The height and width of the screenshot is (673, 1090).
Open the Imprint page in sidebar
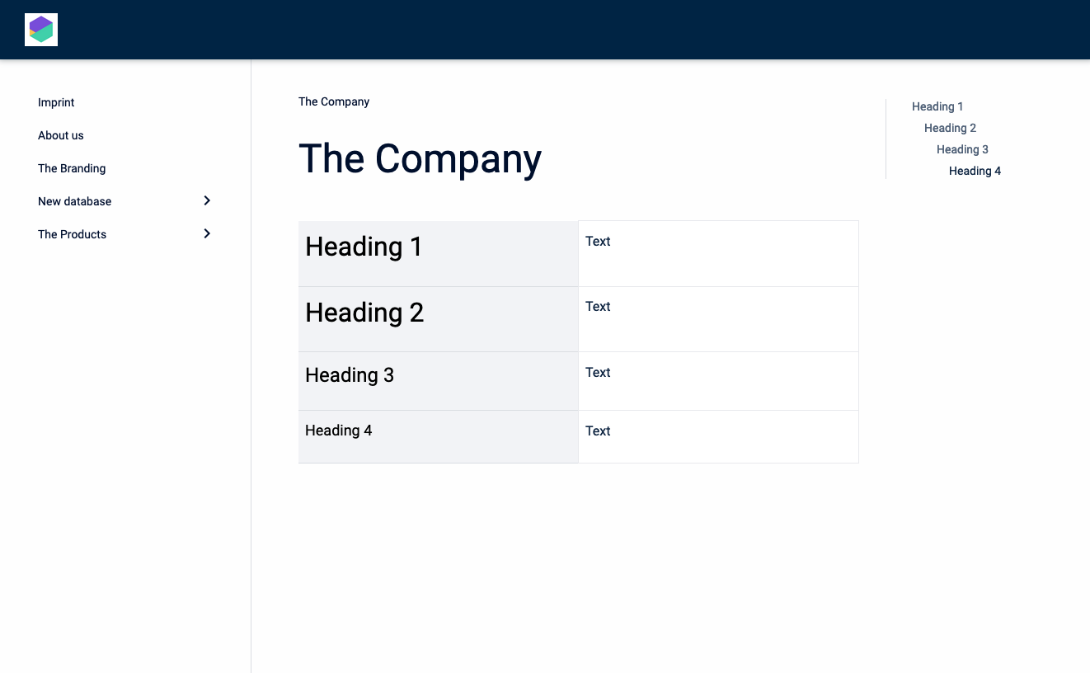click(56, 102)
